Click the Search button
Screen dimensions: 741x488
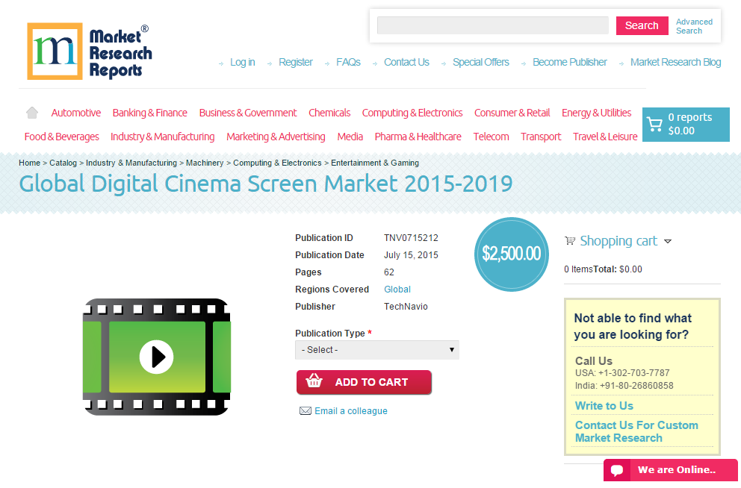(x=642, y=25)
